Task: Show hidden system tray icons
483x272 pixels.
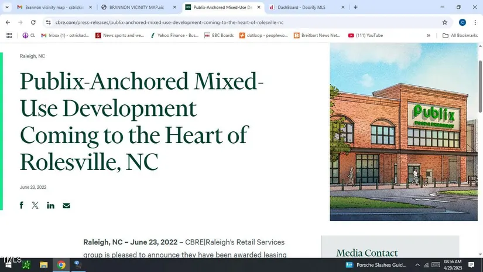Action: [417, 265]
